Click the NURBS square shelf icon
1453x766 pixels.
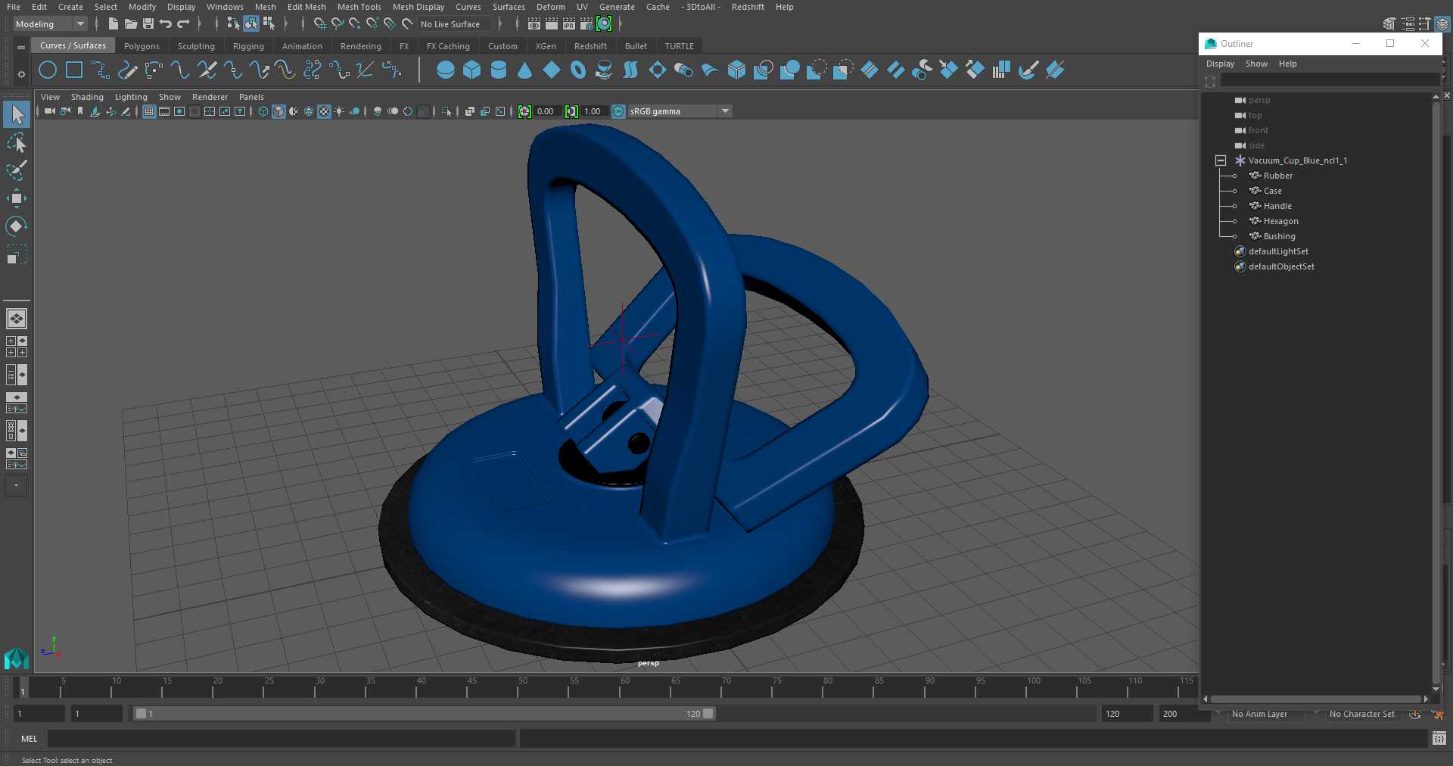(74, 70)
